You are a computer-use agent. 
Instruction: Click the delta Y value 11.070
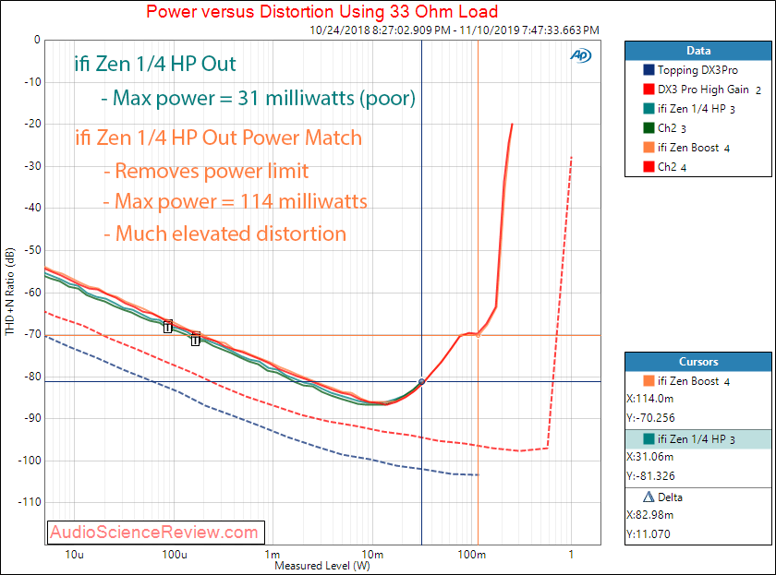pyautogui.click(x=649, y=534)
